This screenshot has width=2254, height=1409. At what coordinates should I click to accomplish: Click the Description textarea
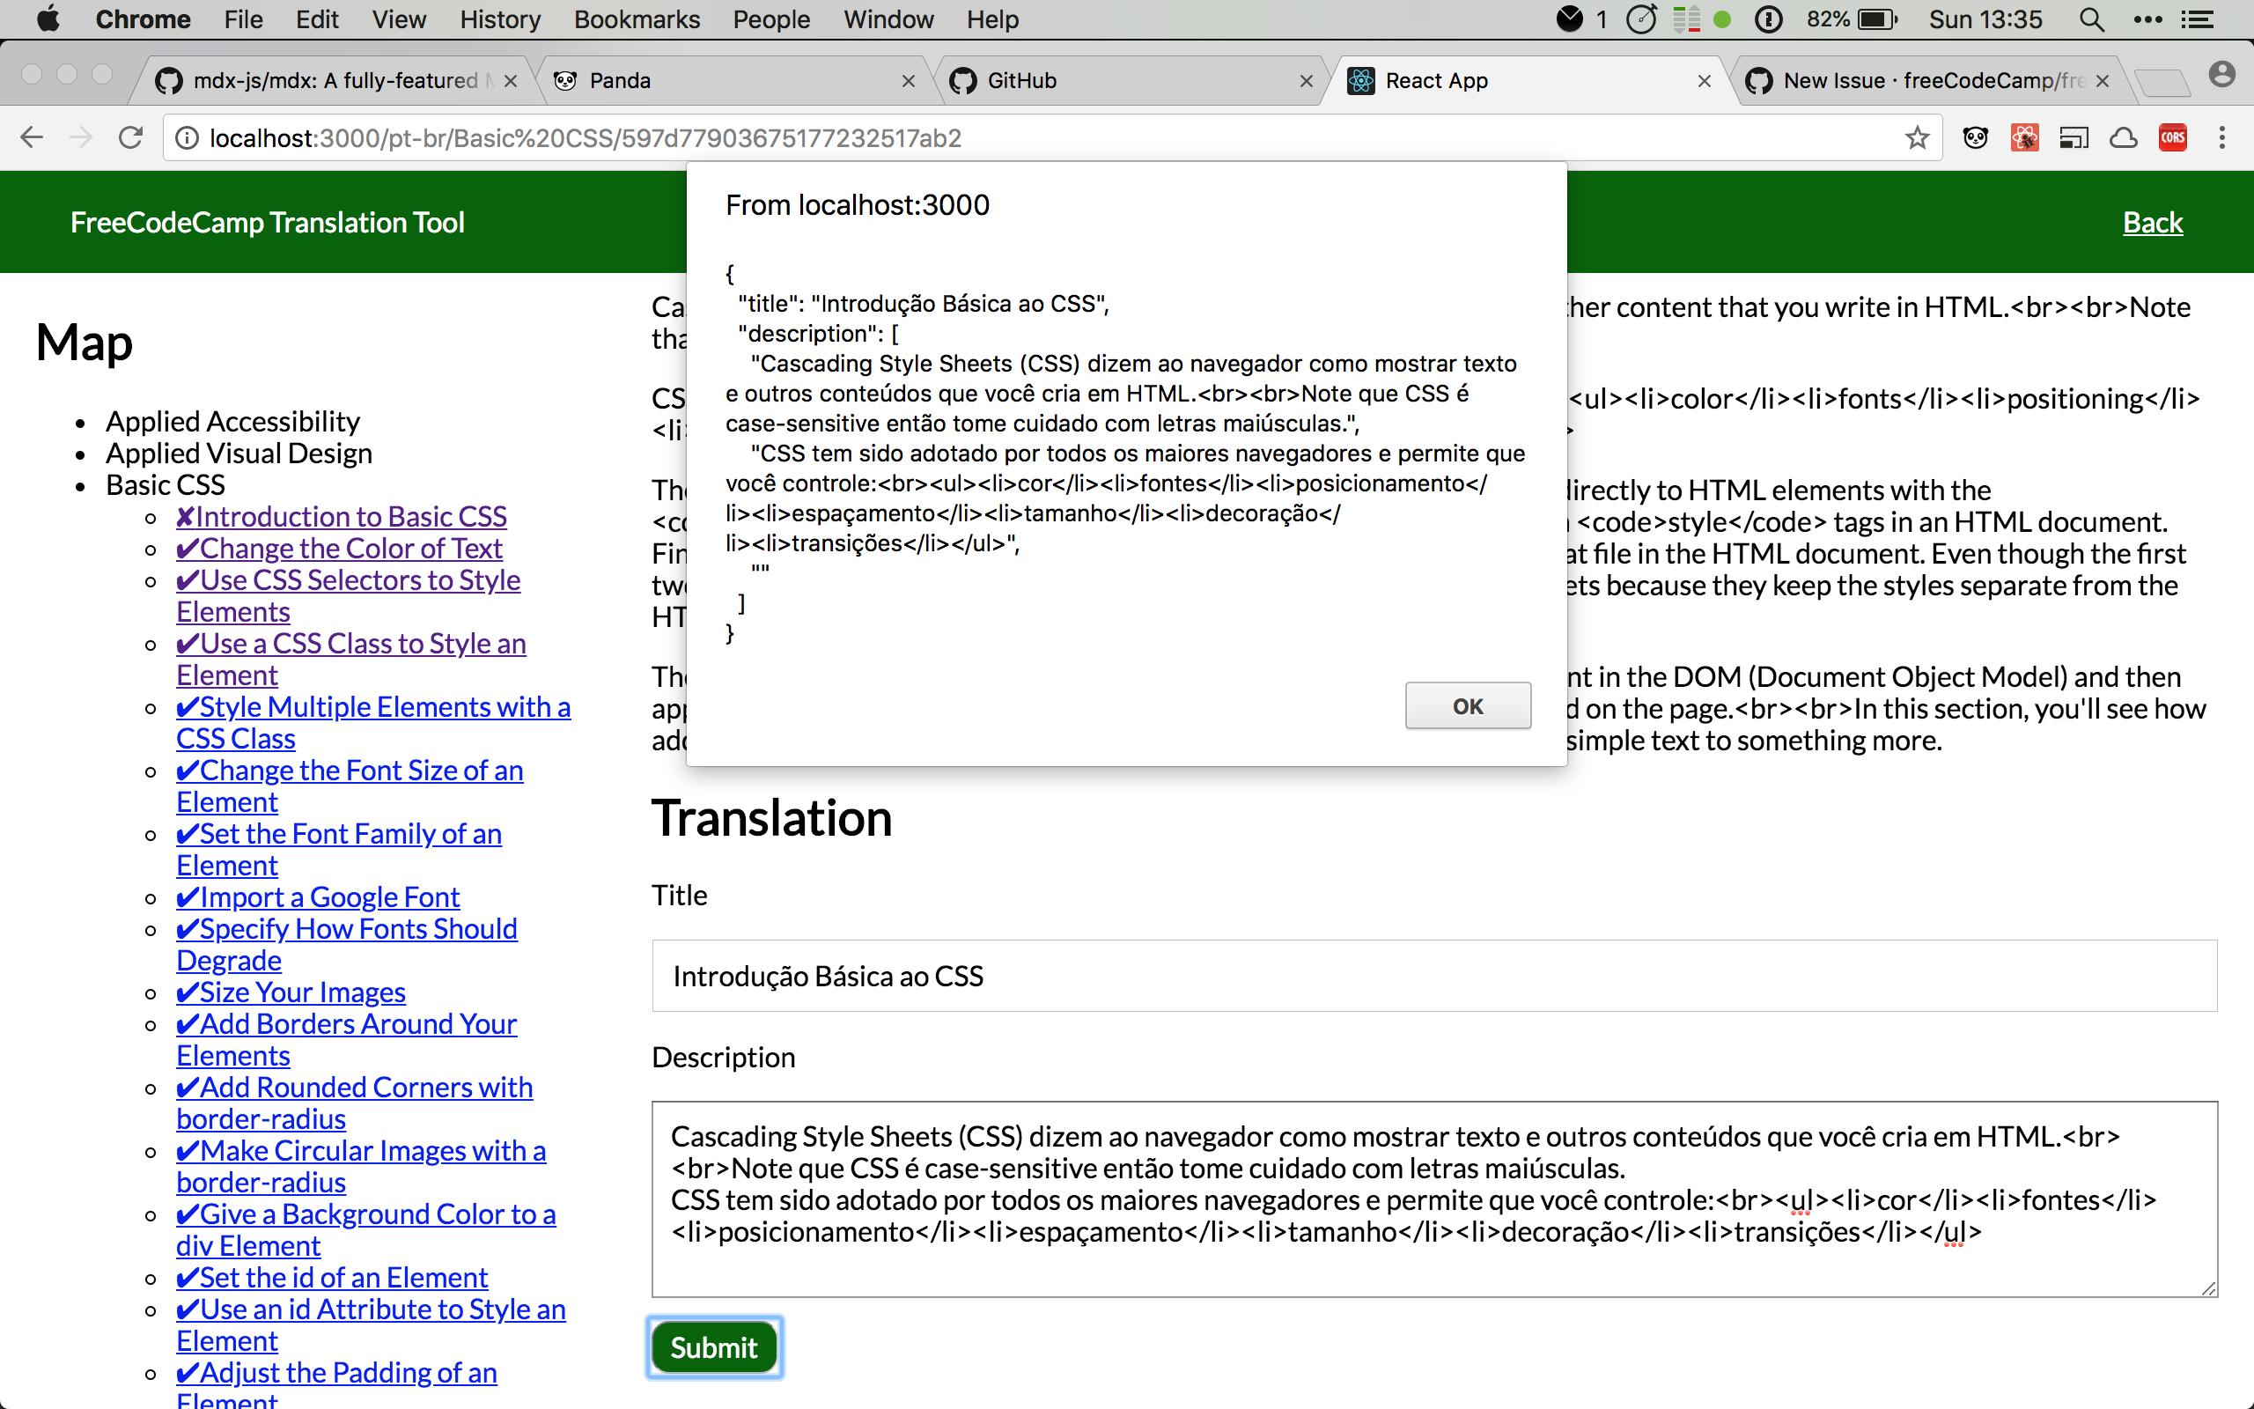1434,1199
